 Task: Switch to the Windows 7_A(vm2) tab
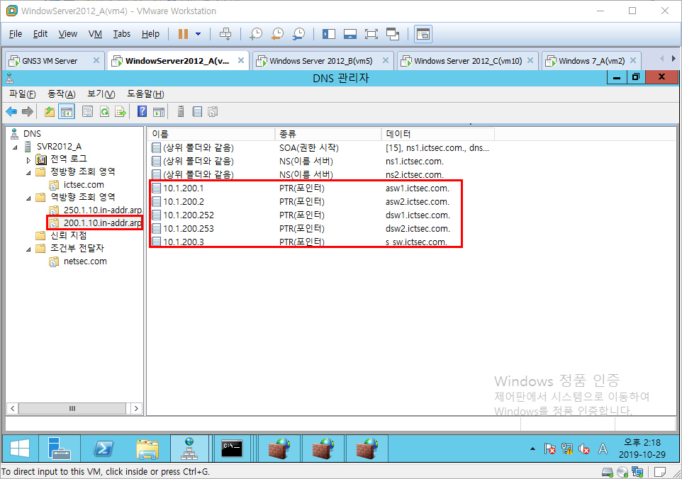[591, 61]
